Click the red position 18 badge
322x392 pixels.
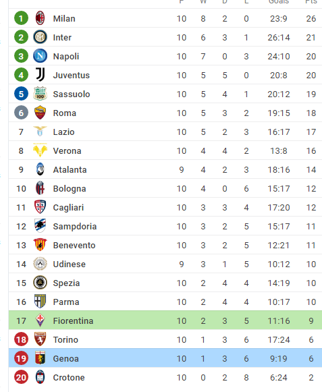coord(22,339)
